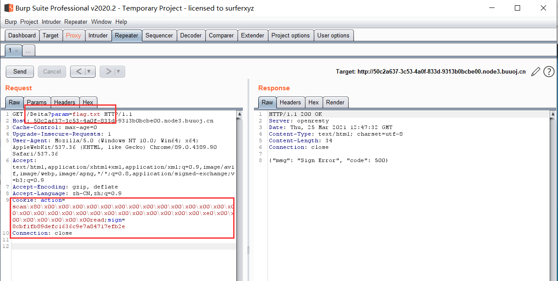This screenshot has width=558, height=281.
Task: Go forward to next request in history
Action: 108,71
